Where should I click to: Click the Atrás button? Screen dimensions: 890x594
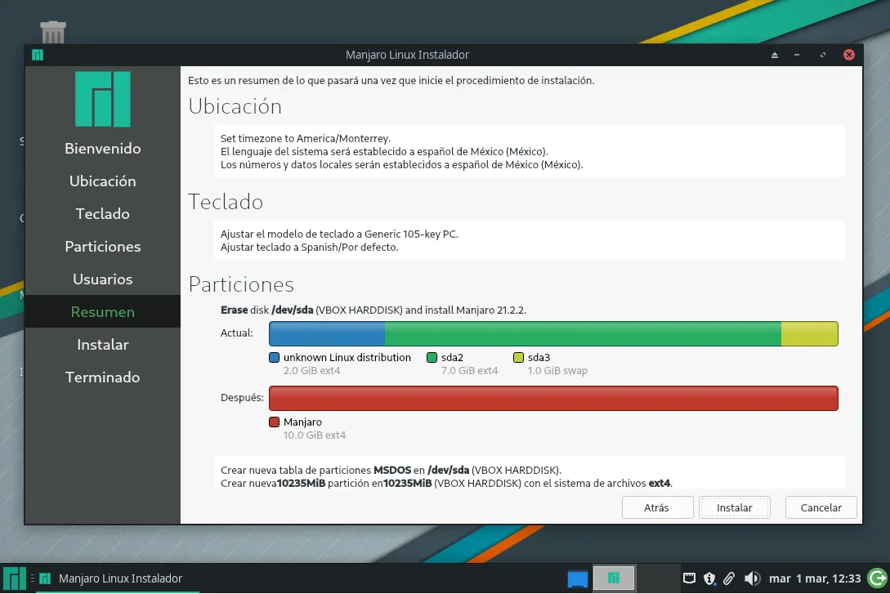[x=657, y=507]
